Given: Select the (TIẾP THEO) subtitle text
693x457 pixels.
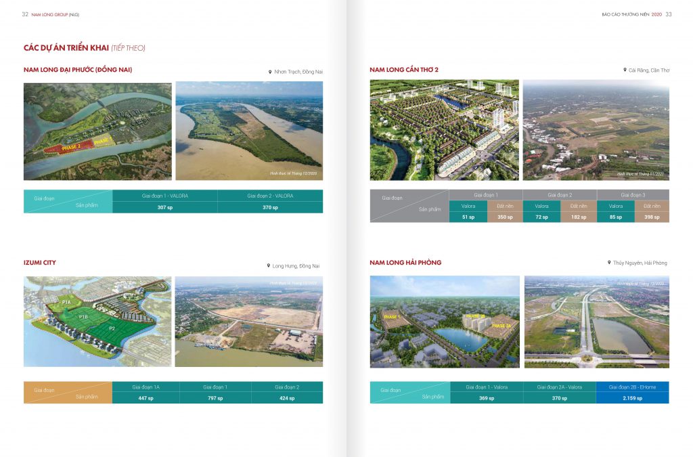Looking at the screenshot, I should pyautogui.click(x=128, y=48).
